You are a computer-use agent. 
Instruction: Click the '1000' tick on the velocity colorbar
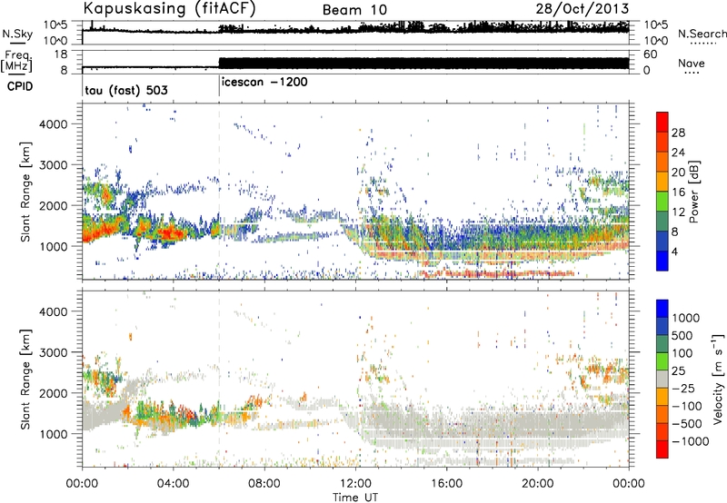pyautogui.click(x=686, y=318)
